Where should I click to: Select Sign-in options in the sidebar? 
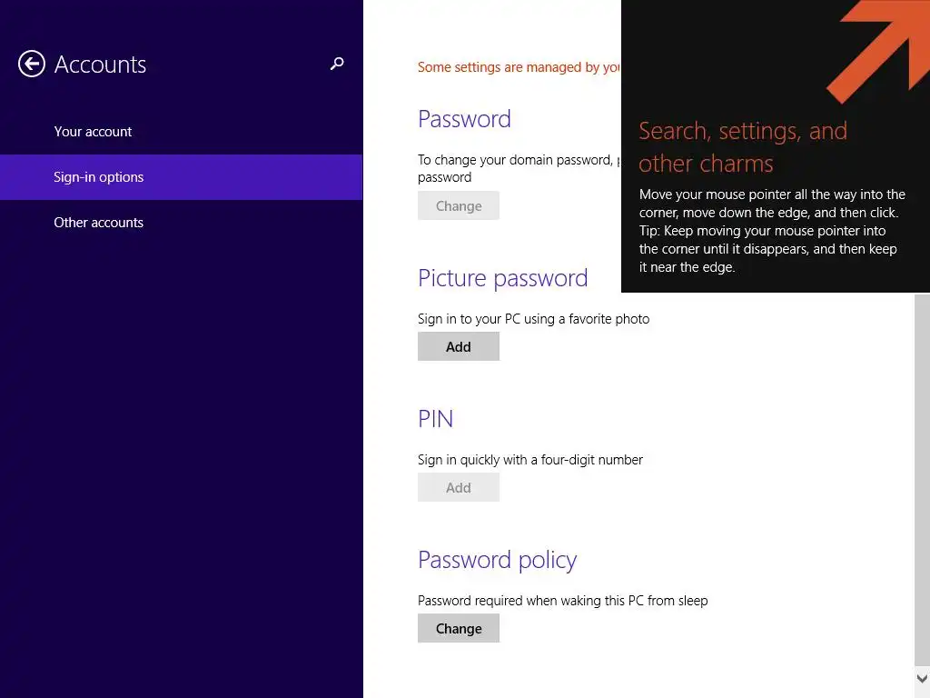(181, 177)
